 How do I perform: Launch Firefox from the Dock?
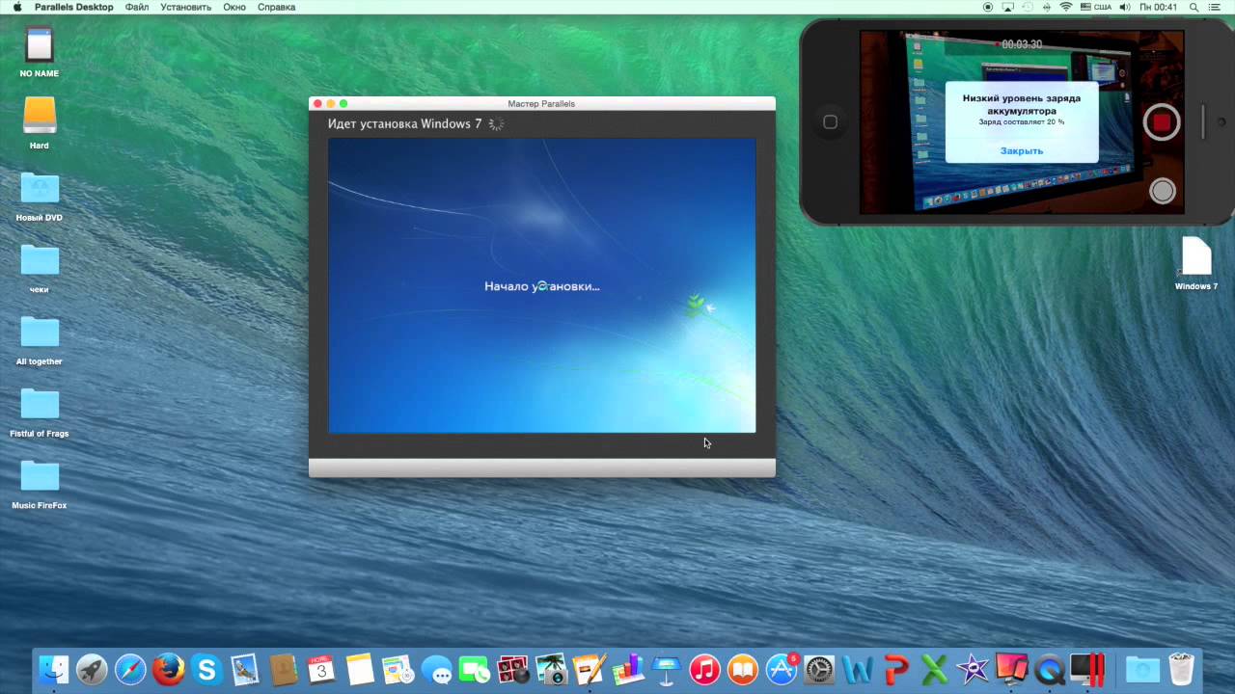coord(168,668)
